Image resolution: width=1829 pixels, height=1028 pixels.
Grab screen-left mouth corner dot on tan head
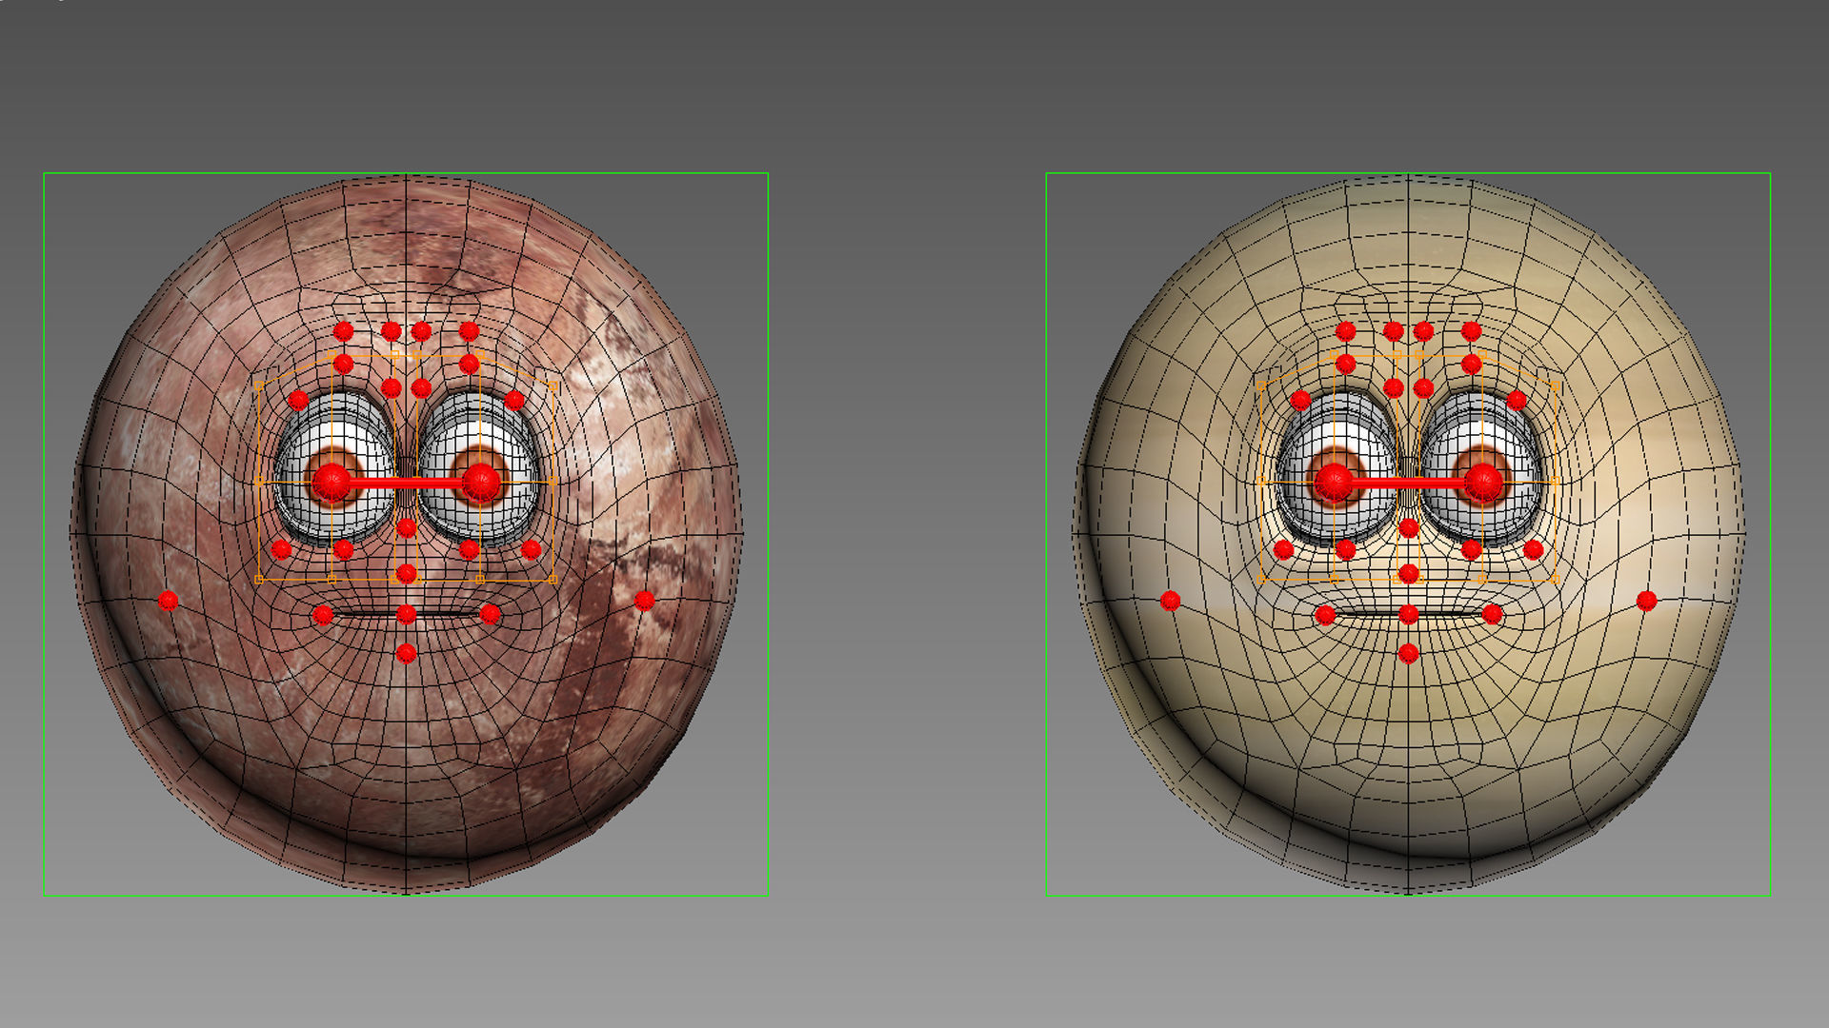tap(1325, 615)
